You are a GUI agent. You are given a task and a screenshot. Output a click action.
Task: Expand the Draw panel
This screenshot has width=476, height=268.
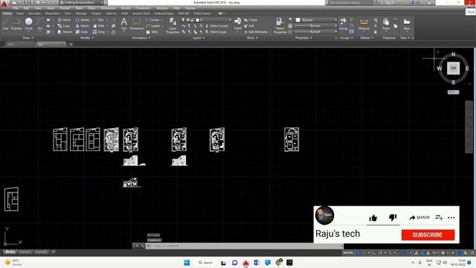tap(28, 38)
